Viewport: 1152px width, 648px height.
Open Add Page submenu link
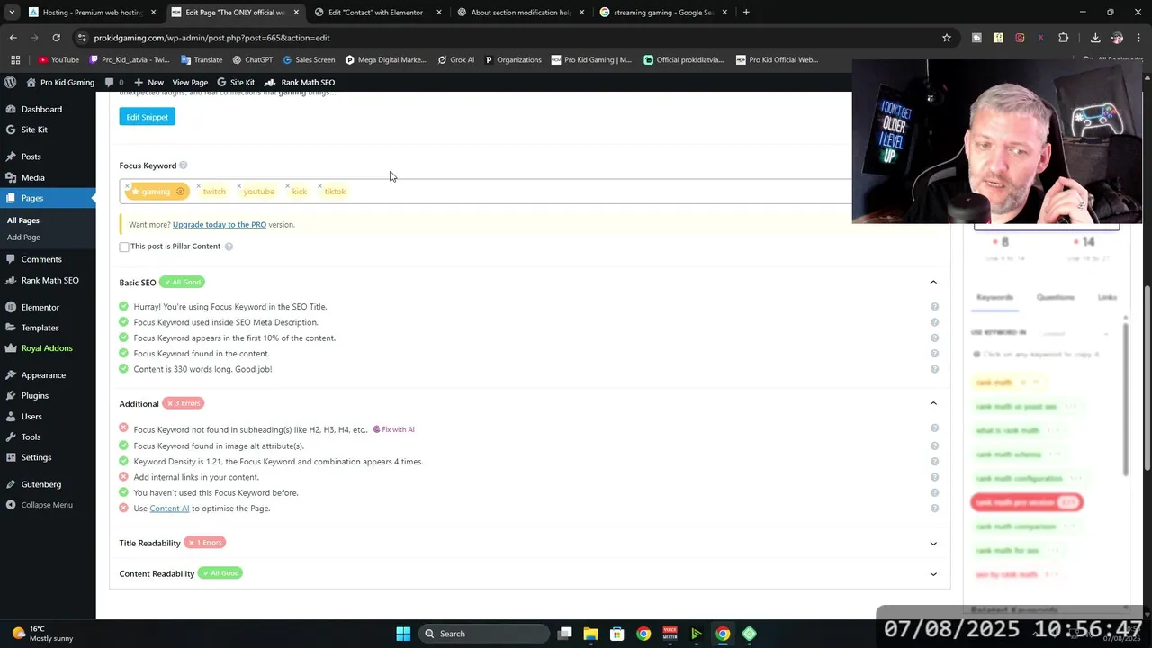pyautogui.click(x=23, y=238)
